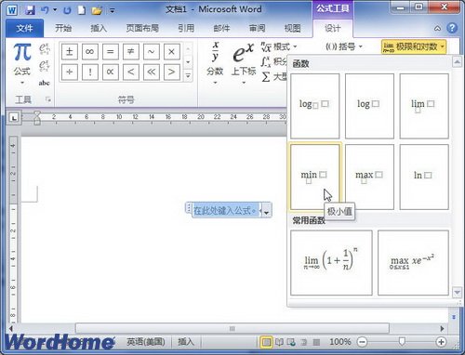The height and width of the screenshot is (355, 465).
Task: Expand Customize Quick Access Toolbar arrow
Action: point(113,11)
